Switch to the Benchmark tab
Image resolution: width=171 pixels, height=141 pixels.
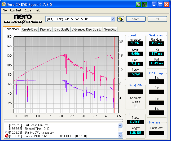click(x=12, y=29)
